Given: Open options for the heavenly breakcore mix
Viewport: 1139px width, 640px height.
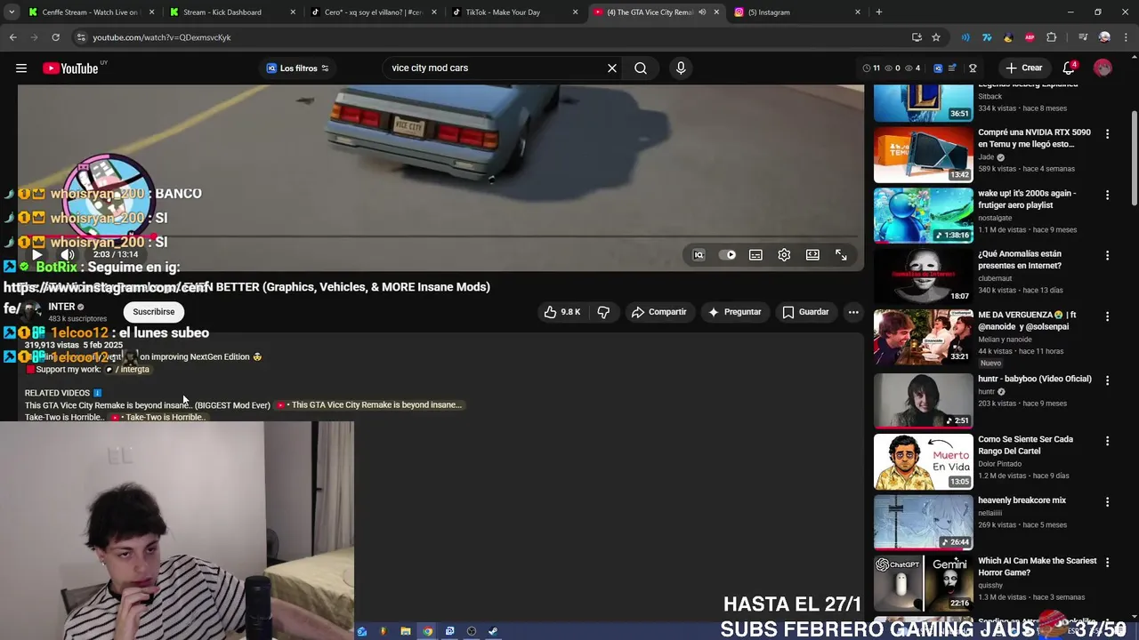Looking at the screenshot, I should tap(1107, 501).
